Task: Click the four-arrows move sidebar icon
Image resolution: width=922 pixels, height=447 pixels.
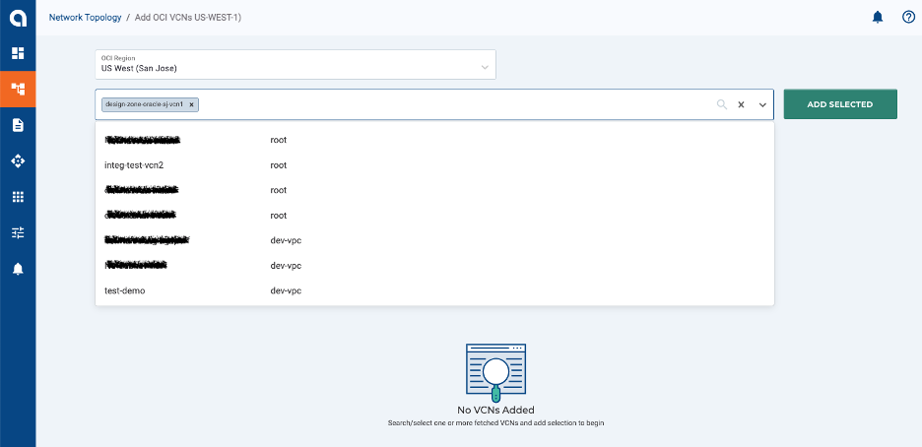Action: click(18, 160)
